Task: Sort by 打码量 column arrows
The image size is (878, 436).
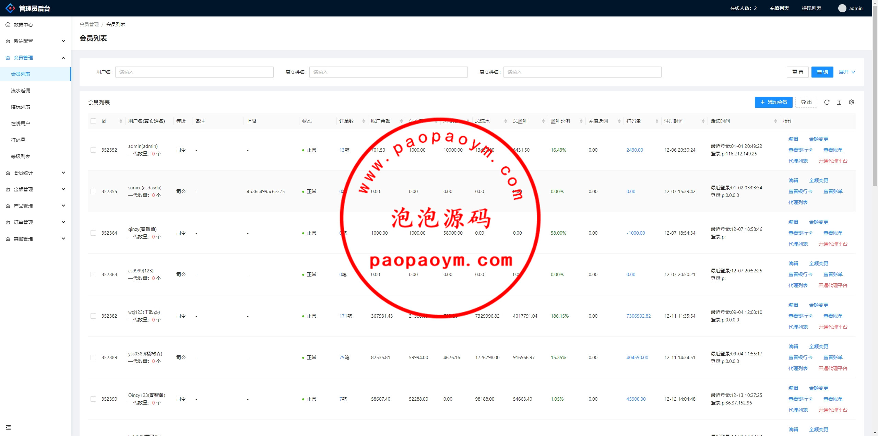Action: (x=657, y=121)
